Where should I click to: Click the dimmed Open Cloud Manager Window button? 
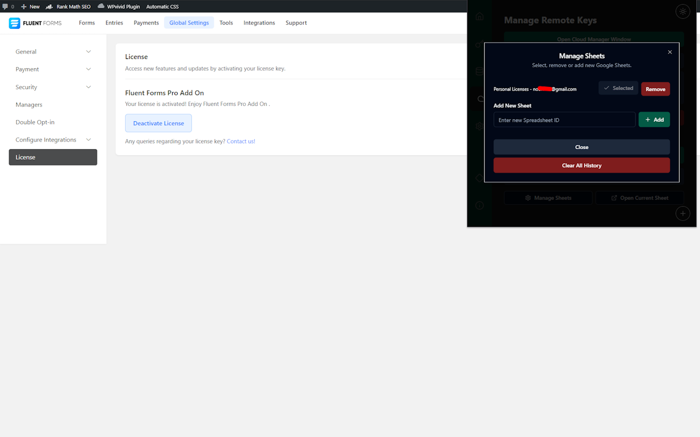594,39
